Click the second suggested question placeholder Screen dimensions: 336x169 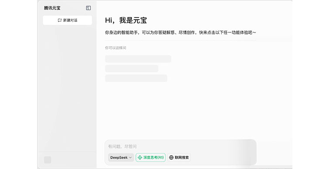(x=132, y=69)
